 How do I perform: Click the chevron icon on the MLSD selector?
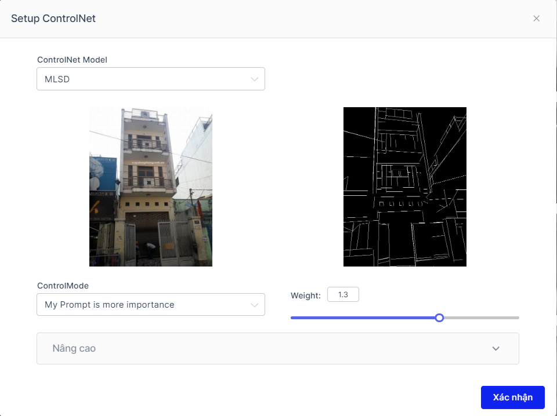click(x=255, y=79)
